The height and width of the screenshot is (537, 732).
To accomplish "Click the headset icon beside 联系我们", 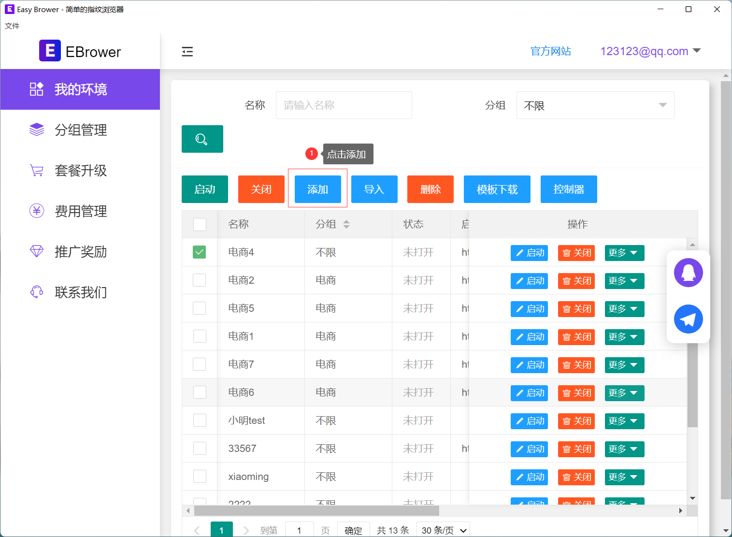I will [37, 292].
